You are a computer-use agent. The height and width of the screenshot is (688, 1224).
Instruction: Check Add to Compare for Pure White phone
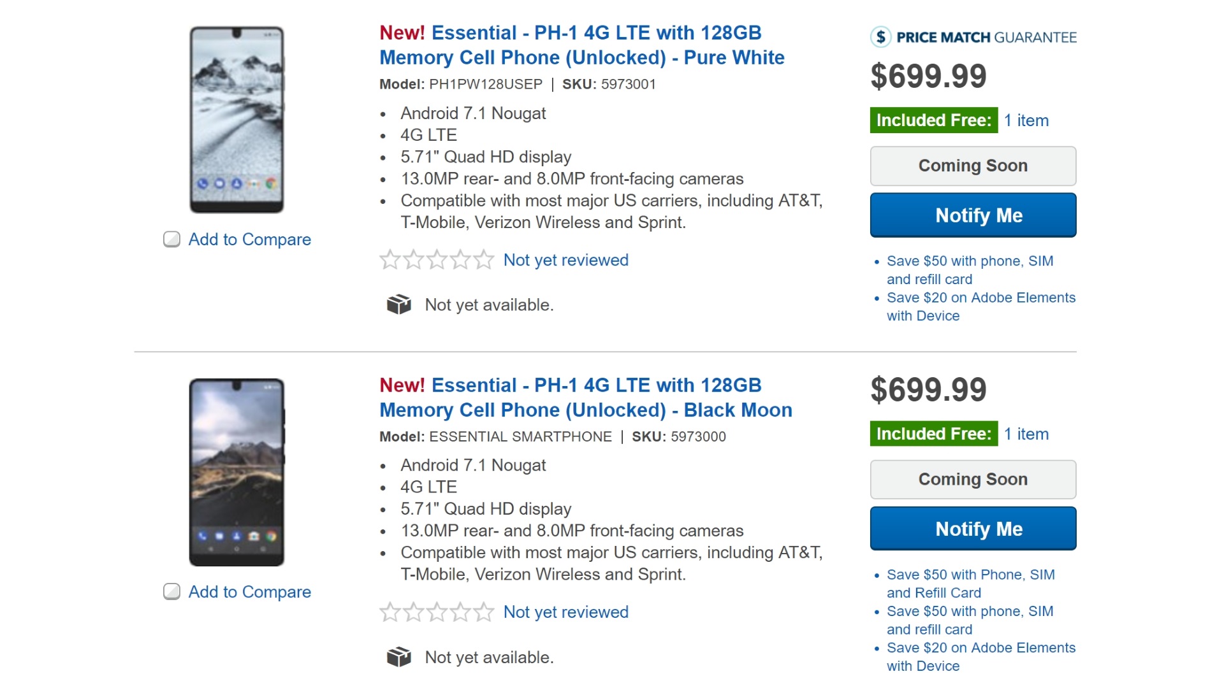coord(171,240)
